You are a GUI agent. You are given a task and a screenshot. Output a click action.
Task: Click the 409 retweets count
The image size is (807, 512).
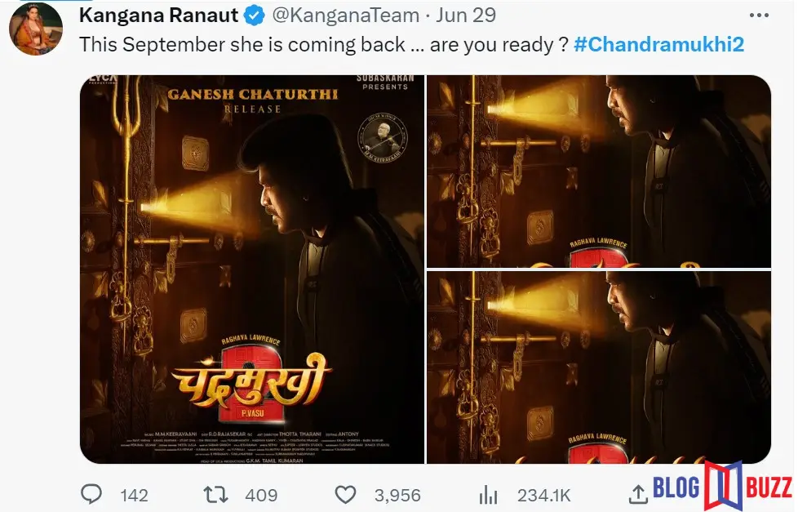[261, 496]
